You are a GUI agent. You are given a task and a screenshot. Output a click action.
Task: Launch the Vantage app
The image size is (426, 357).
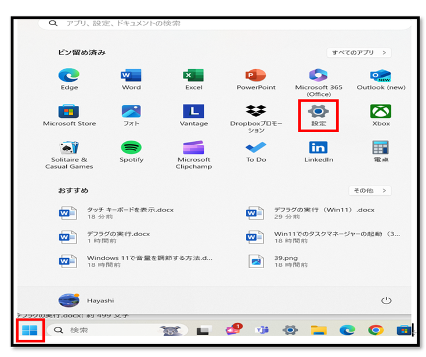click(193, 115)
